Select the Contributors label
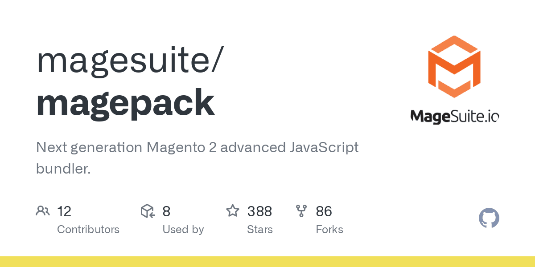This screenshot has height=267, width=535. [88, 230]
